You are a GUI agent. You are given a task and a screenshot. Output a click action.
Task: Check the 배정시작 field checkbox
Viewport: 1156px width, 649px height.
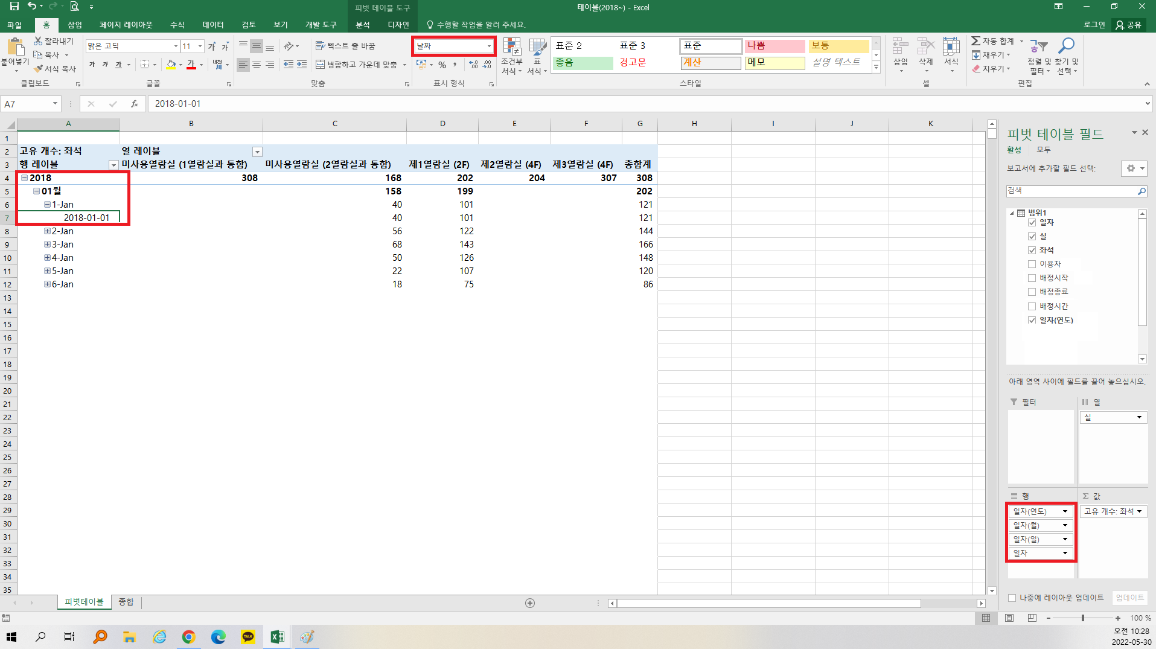[x=1032, y=278]
